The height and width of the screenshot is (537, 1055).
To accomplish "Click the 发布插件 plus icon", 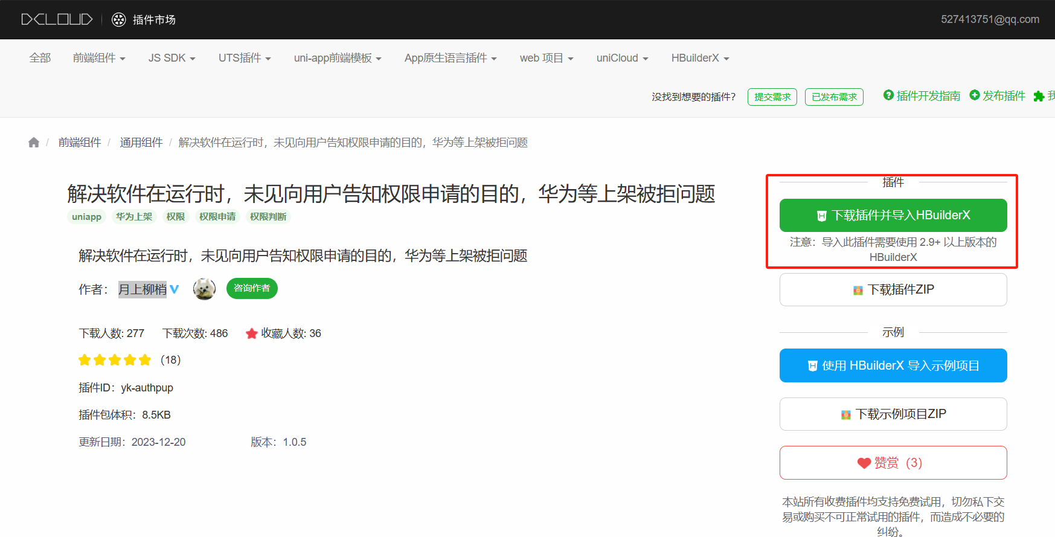I will [x=974, y=95].
